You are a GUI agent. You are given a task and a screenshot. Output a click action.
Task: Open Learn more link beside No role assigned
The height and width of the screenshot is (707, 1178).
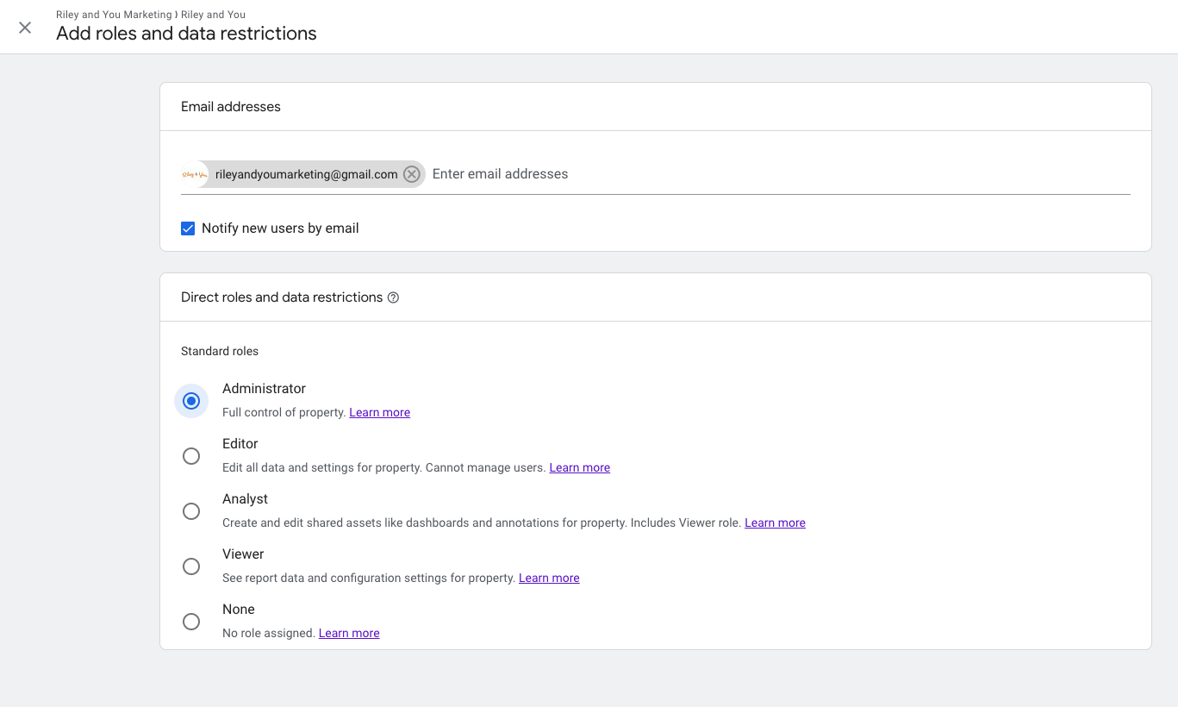tap(349, 634)
